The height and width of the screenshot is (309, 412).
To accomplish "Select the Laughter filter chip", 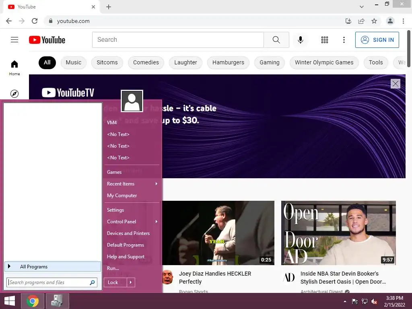I will pyautogui.click(x=185, y=62).
